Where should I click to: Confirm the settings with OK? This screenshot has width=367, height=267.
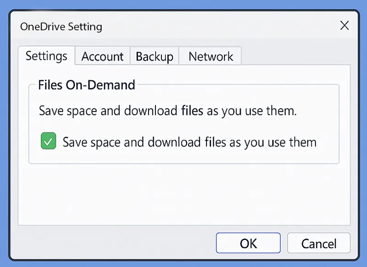coord(248,243)
